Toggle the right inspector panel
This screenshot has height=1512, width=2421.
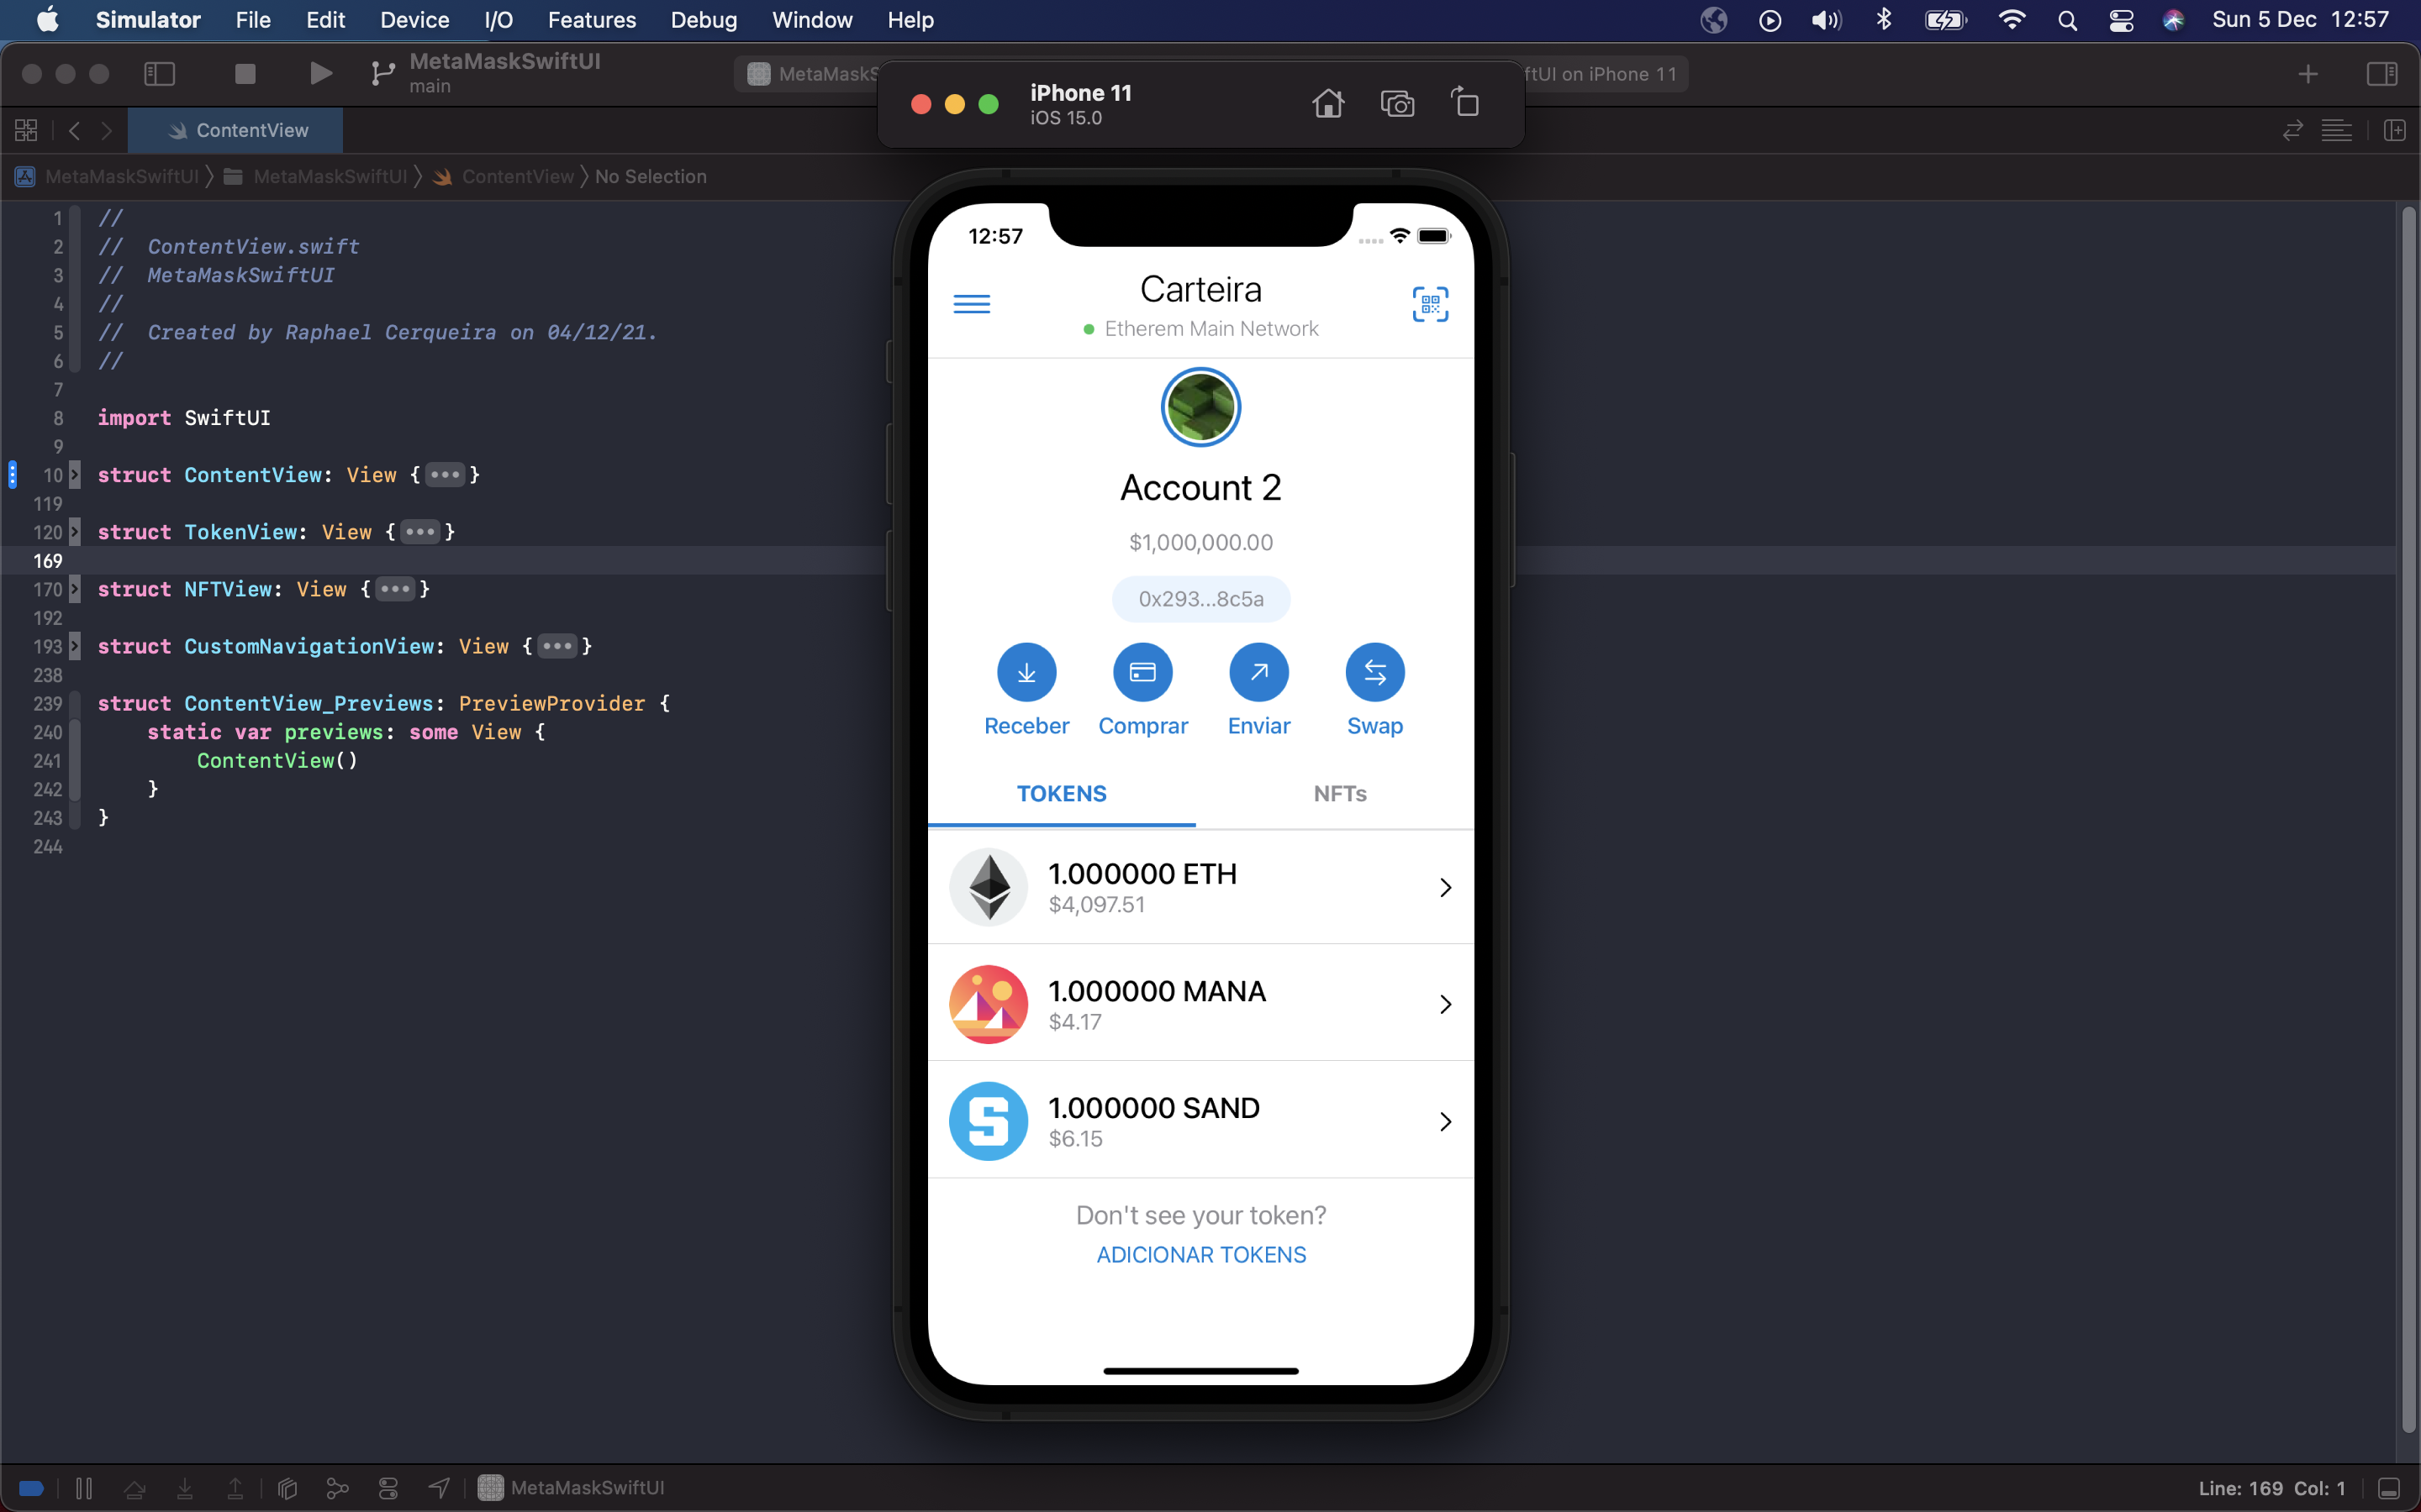pos(2384,73)
